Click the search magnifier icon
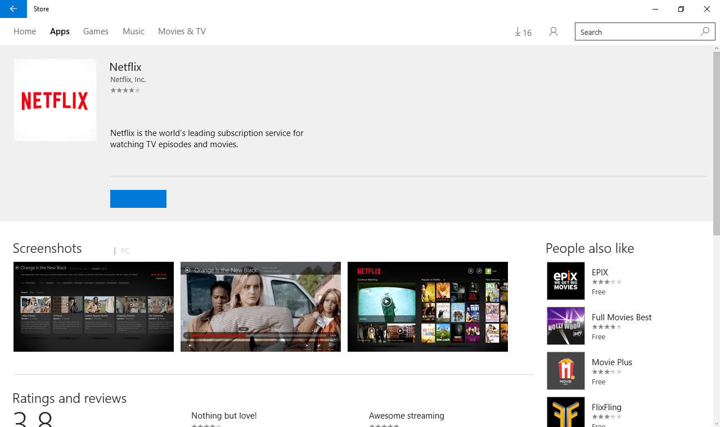720x427 pixels. (705, 31)
